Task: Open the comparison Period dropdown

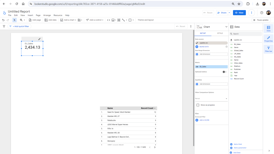Action: [211, 98]
